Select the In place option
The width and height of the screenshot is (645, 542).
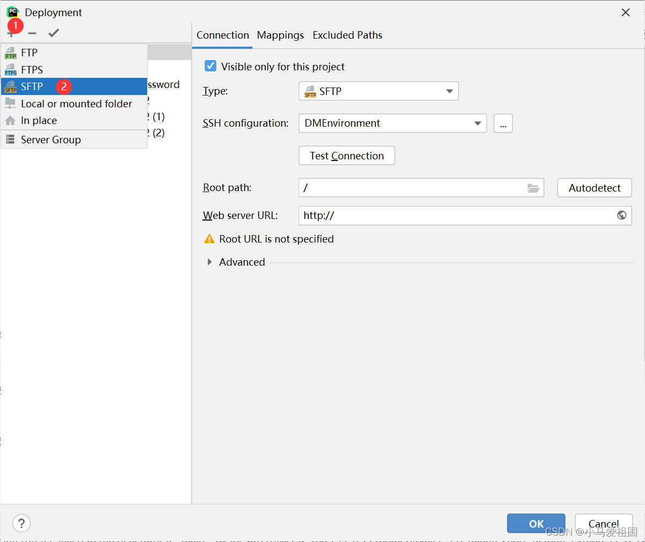[74, 120]
